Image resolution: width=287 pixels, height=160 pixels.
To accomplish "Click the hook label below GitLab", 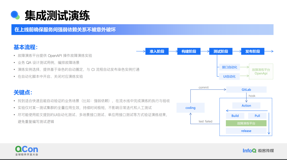I will (252, 96).
